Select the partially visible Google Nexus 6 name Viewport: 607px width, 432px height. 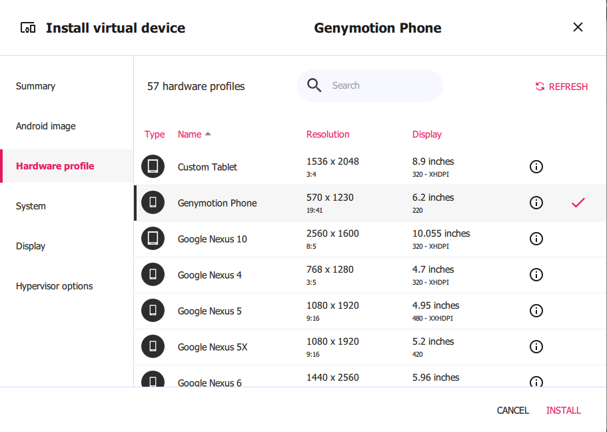tap(209, 383)
